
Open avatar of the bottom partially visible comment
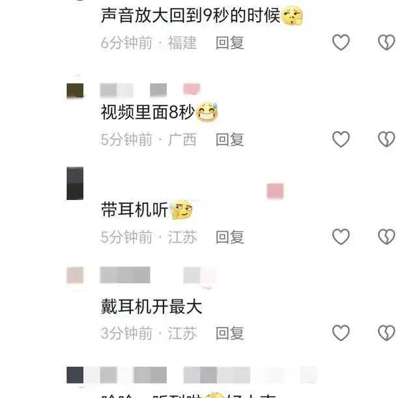(75, 375)
